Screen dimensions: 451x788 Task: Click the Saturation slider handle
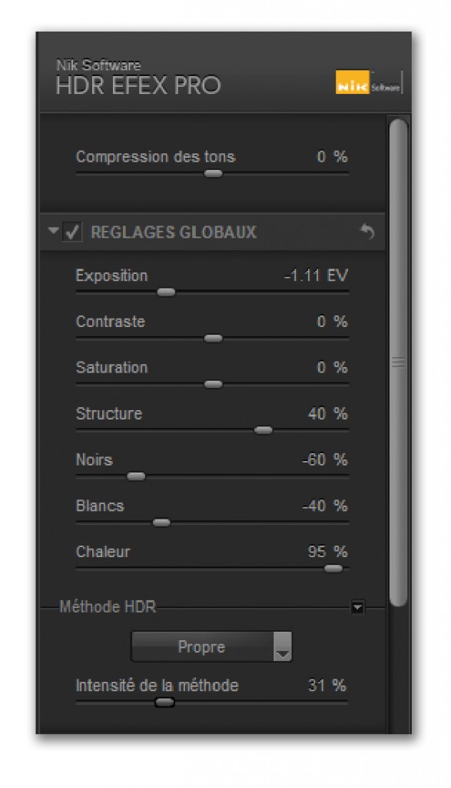[214, 385]
